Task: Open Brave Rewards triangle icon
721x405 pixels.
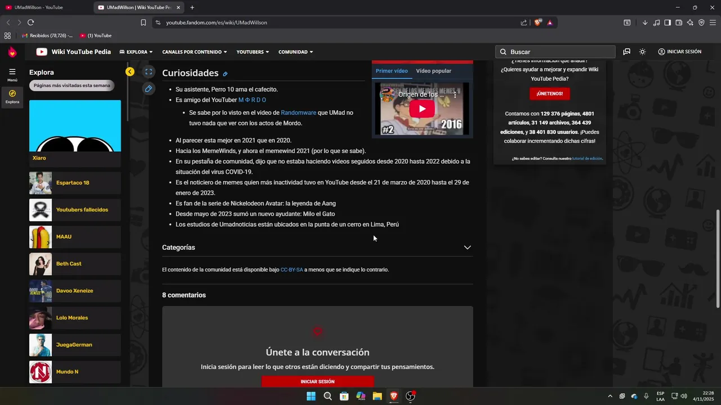Action: [x=550, y=22]
